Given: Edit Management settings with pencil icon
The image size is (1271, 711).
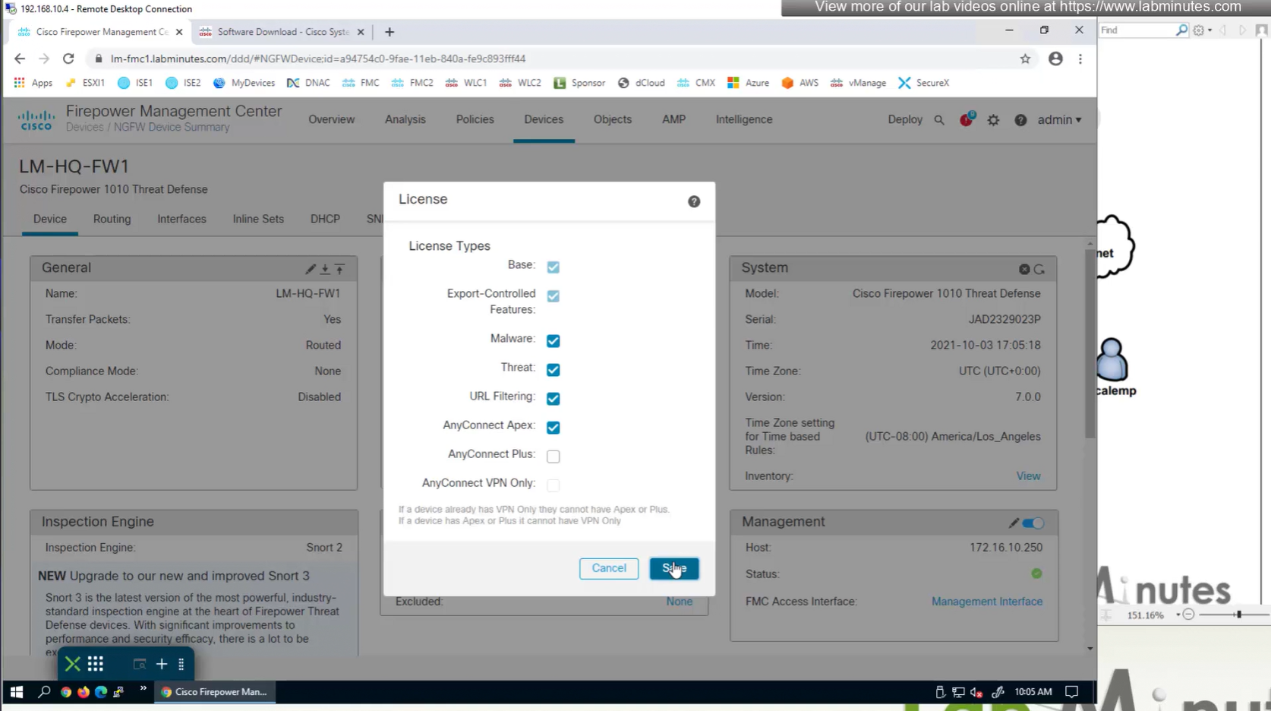Looking at the screenshot, I should click(1013, 523).
